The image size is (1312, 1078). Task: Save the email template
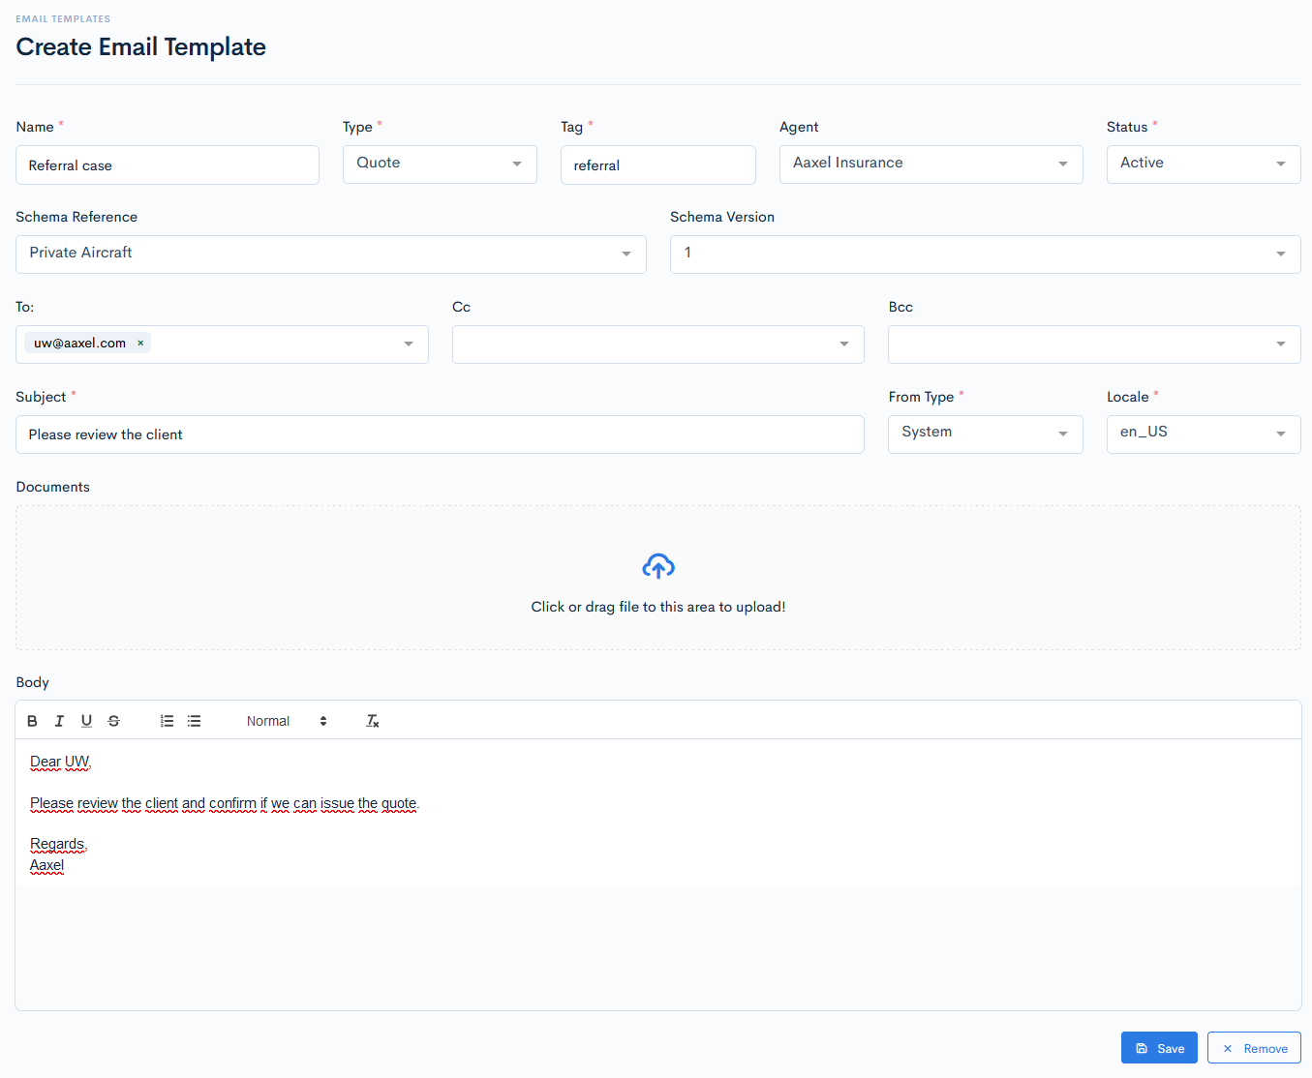tap(1159, 1048)
